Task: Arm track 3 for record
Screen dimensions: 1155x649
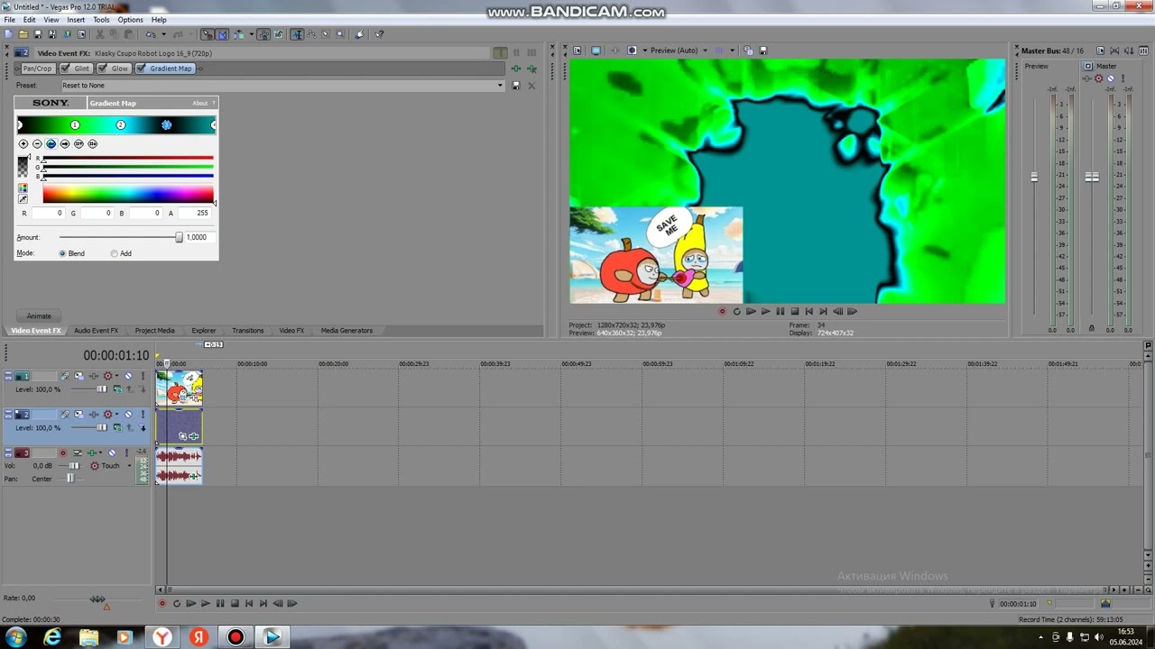Action: 63,453
